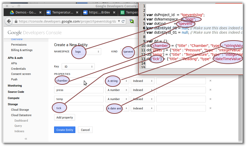
Task: Open the Indexed dropdown in temp row
Action: click(x=143, y=99)
